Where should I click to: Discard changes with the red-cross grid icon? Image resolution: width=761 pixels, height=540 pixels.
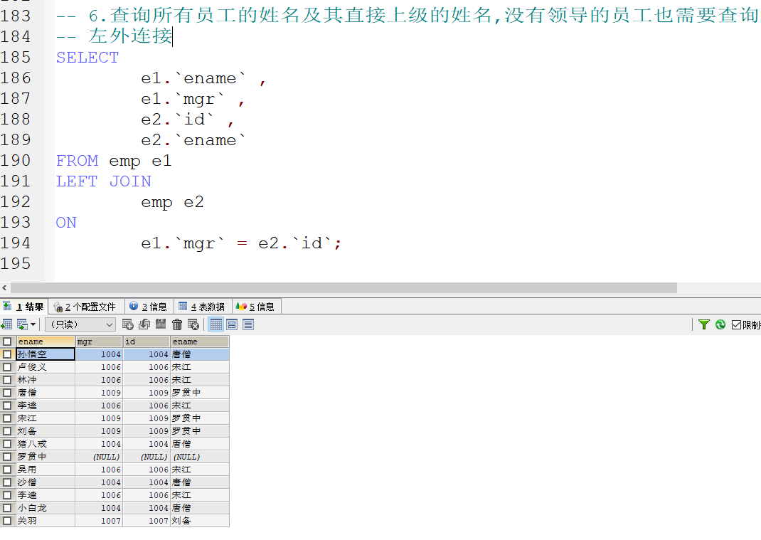[x=193, y=324]
